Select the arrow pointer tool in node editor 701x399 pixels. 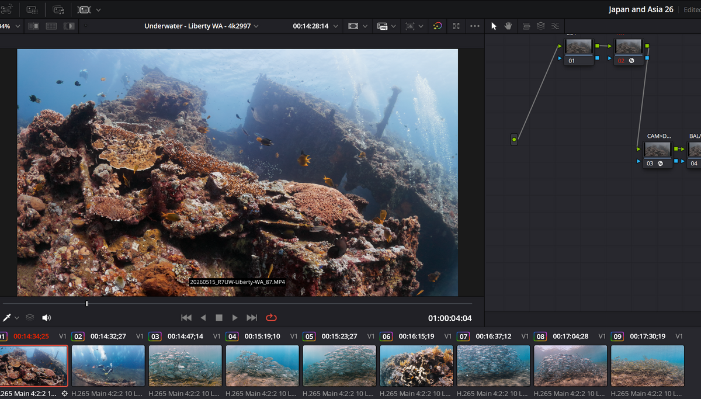pyautogui.click(x=494, y=26)
